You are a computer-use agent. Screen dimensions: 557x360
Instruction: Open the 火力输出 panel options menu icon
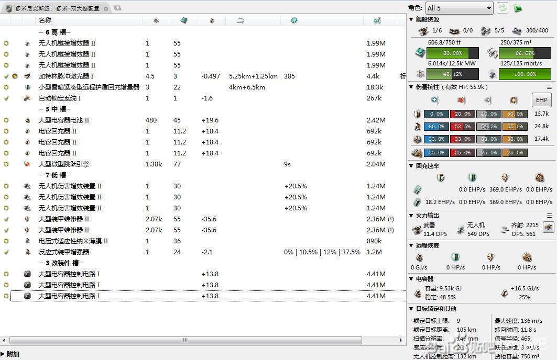click(549, 216)
